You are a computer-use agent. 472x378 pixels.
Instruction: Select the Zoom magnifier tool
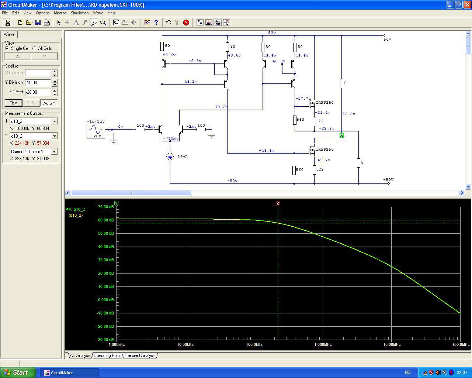[103, 23]
